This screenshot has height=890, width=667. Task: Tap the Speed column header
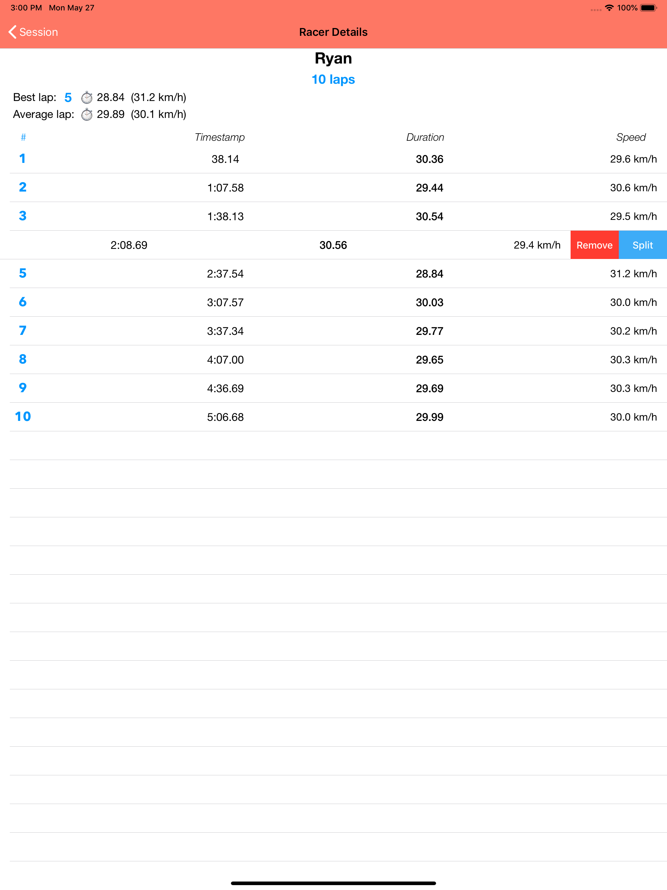click(631, 137)
